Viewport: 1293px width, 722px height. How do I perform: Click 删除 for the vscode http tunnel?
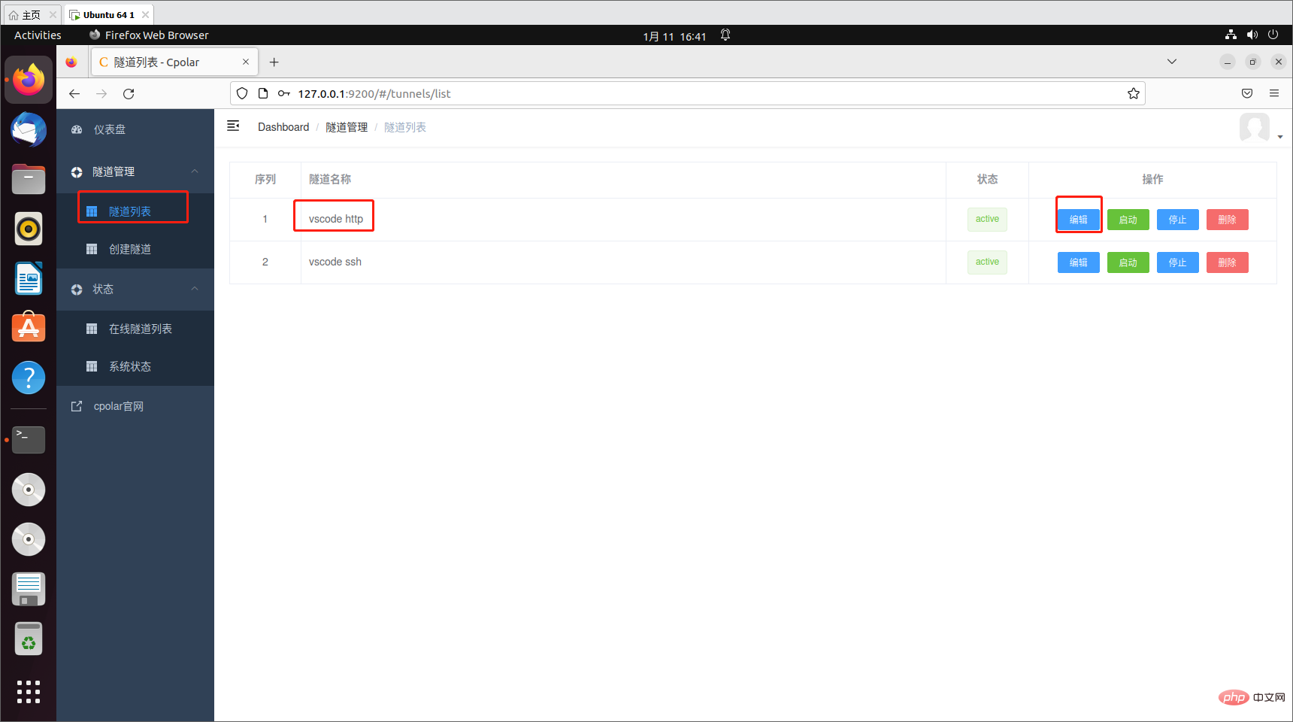pos(1227,220)
